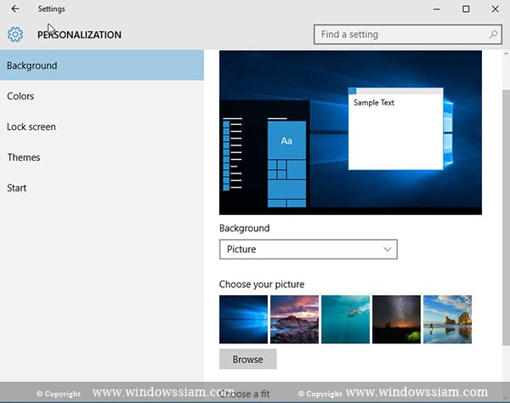Viewport: 510px width, 403px height.
Task: Switch to the Themes section
Action: (x=102, y=157)
